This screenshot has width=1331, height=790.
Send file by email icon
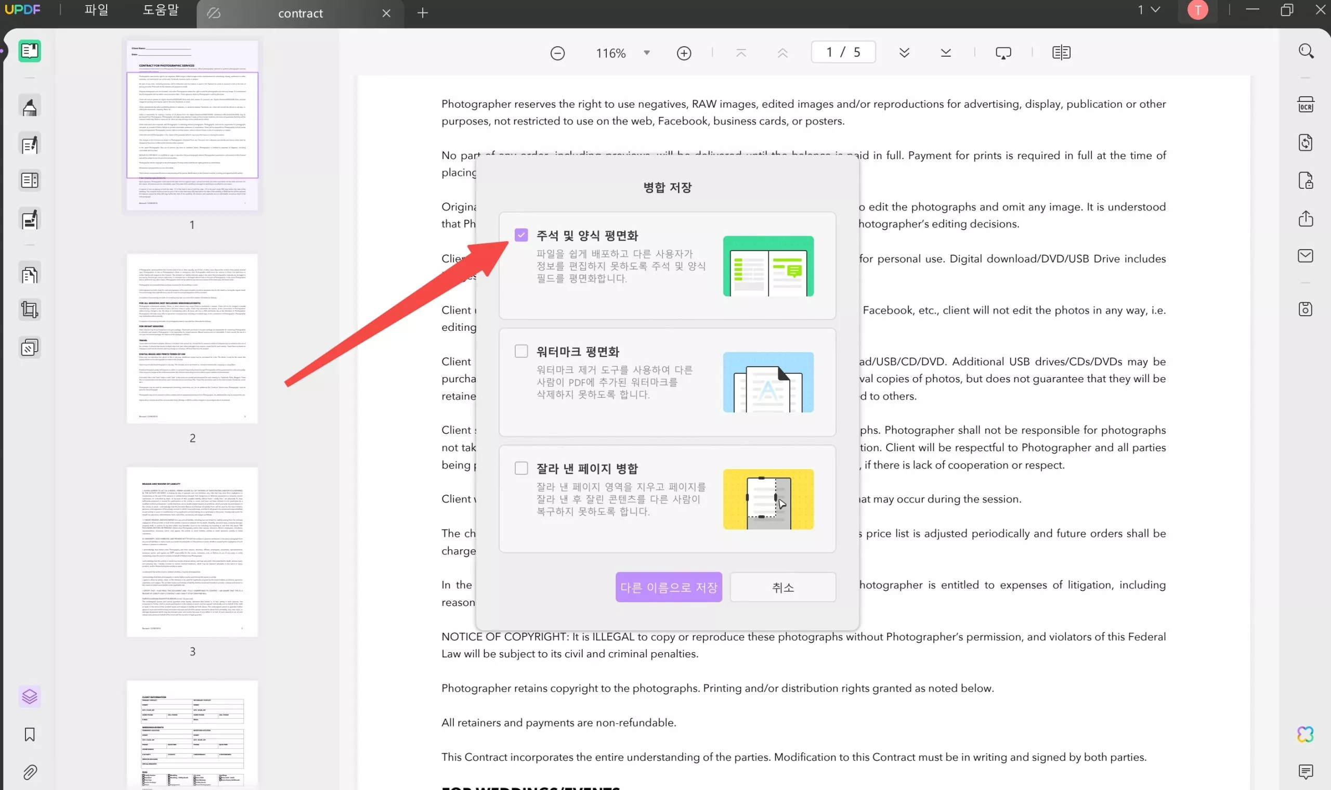[1306, 256]
